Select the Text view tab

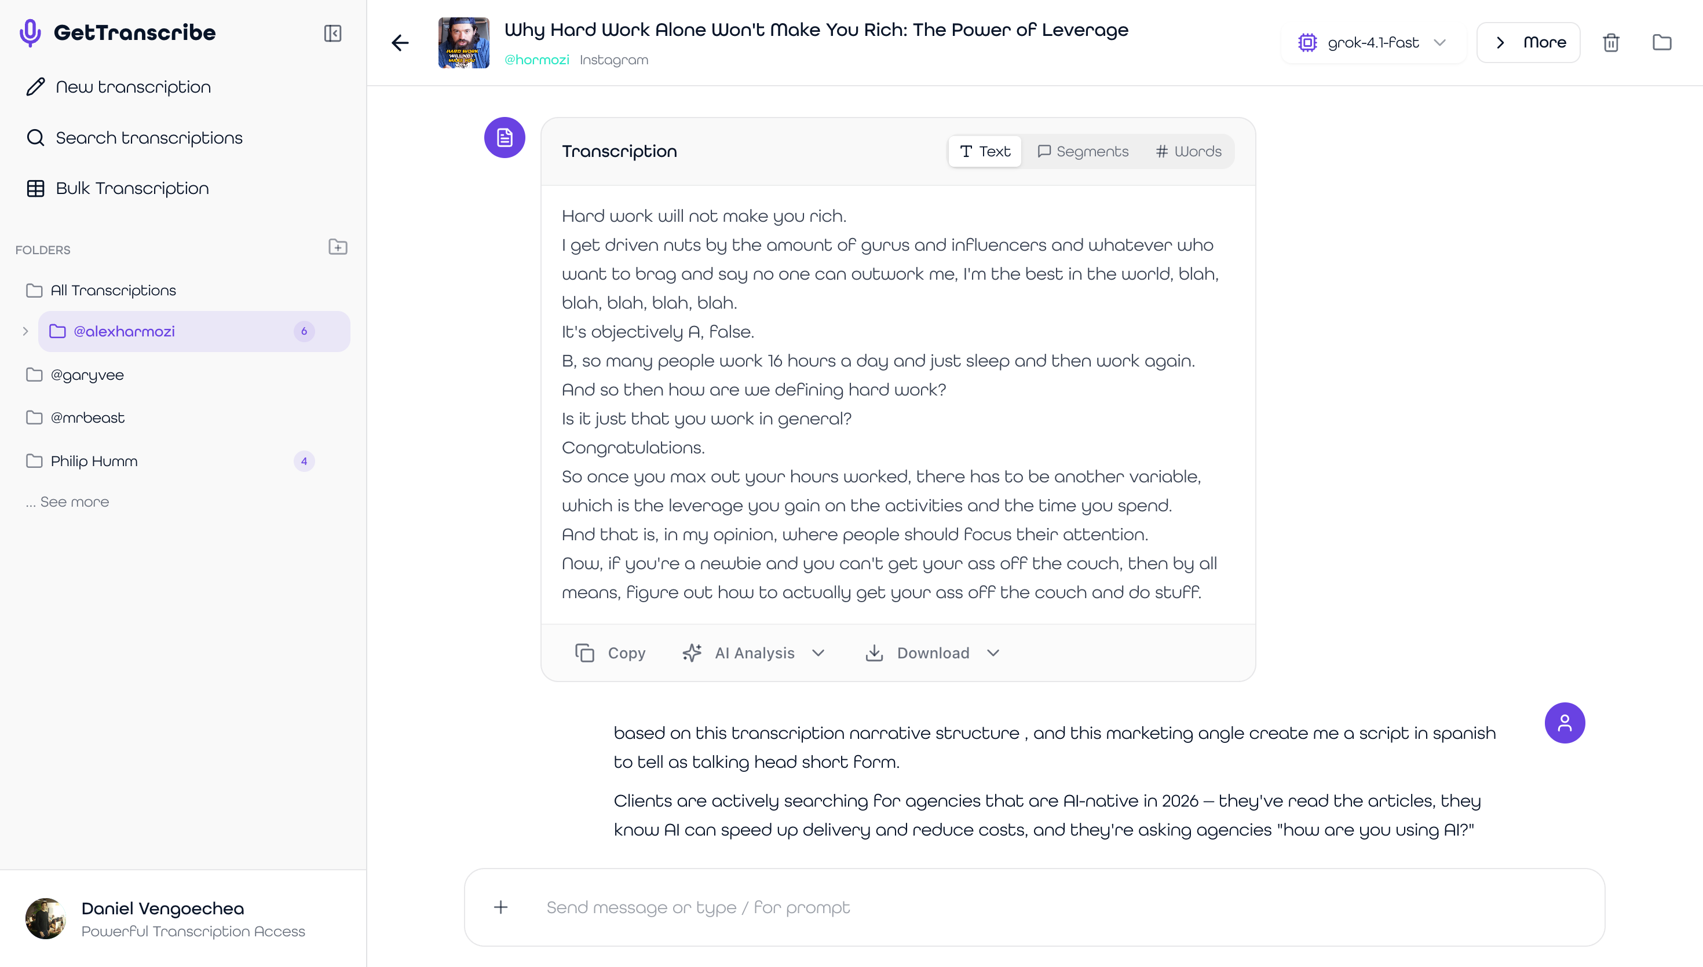[985, 152]
